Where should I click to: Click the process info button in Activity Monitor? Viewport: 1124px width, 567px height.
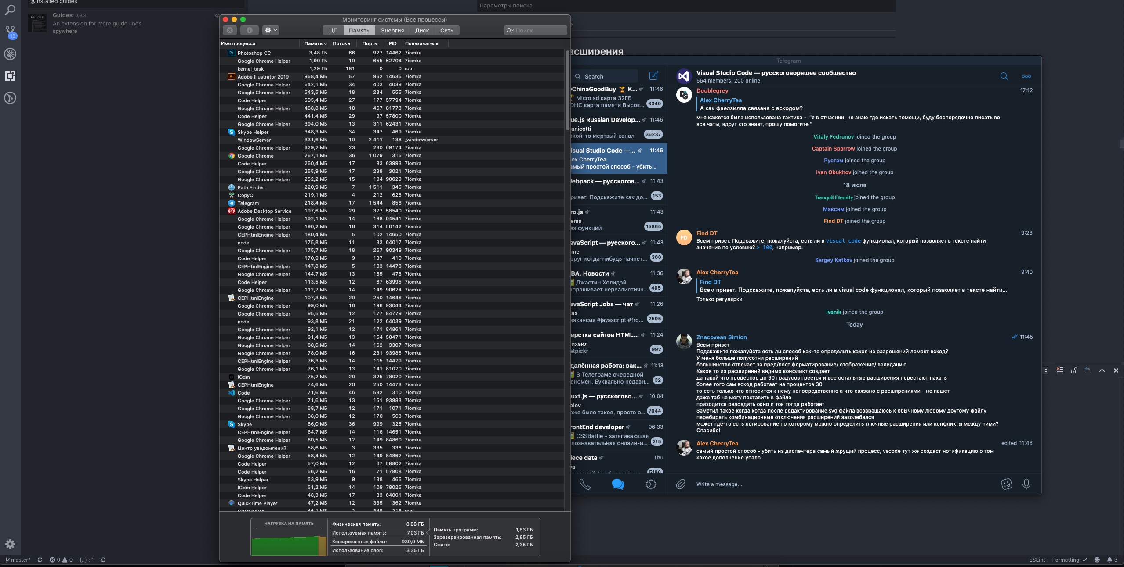click(x=249, y=30)
